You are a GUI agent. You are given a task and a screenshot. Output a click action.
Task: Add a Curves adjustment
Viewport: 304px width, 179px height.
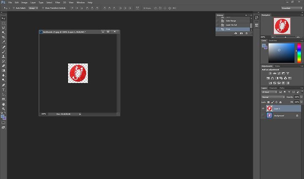(279, 73)
